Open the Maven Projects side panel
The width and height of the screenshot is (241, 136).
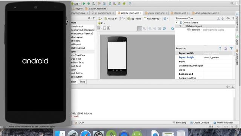(237, 22)
